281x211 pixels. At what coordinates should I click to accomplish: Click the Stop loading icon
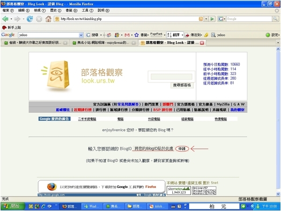click(39, 19)
